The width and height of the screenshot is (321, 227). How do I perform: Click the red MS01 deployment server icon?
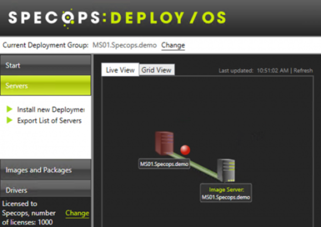[164, 143]
